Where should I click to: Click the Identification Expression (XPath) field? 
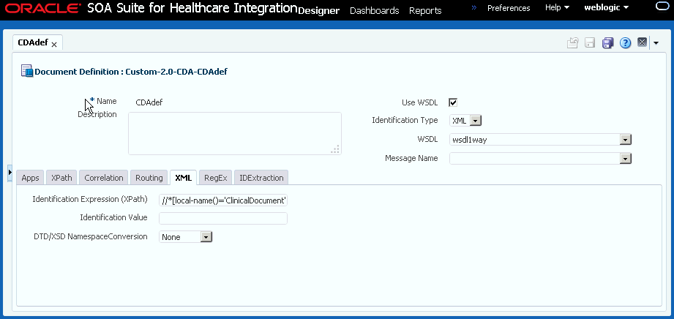click(223, 200)
